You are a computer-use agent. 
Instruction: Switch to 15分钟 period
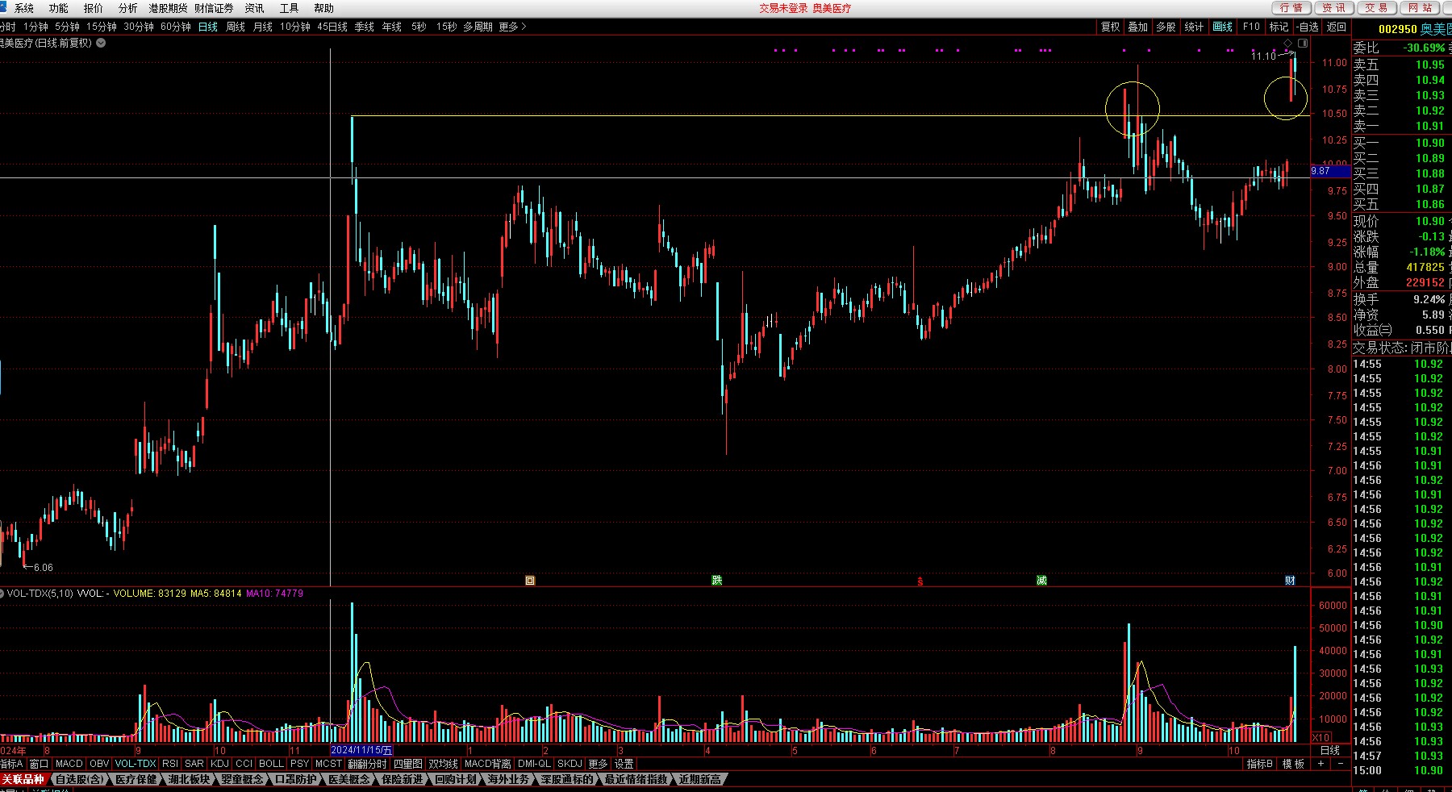click(102, 27)
